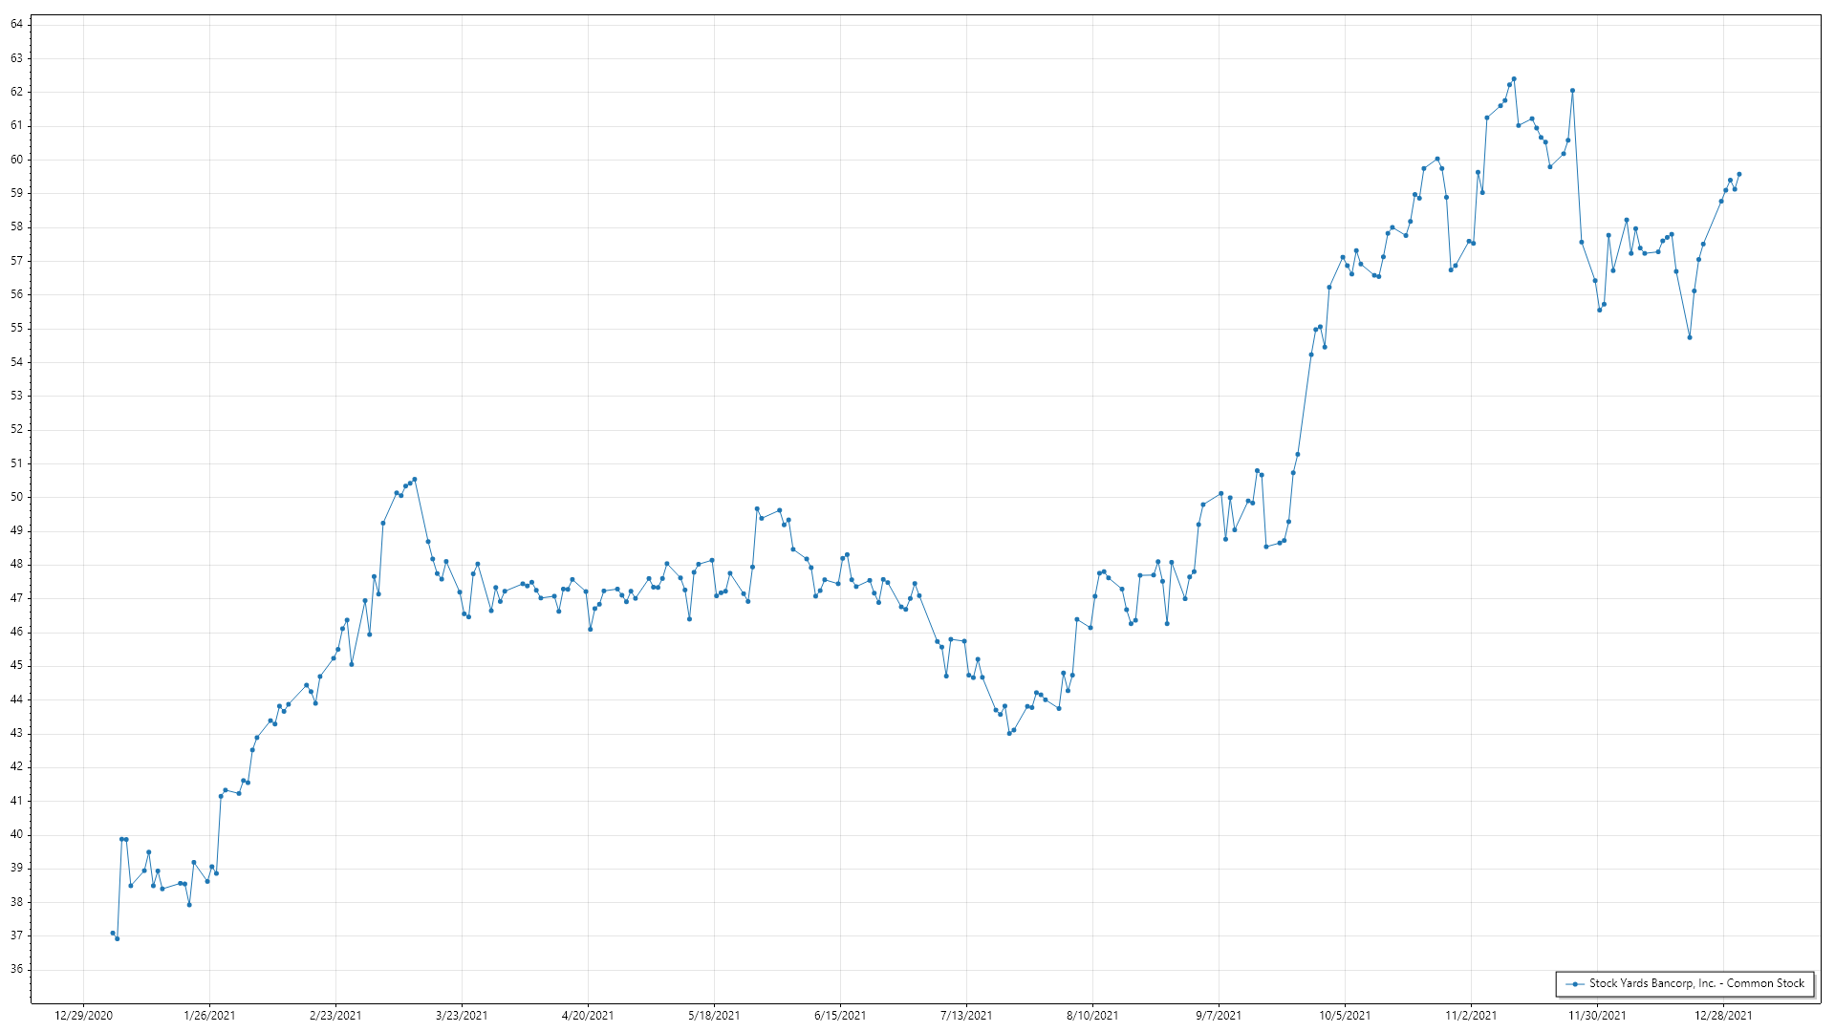The height and width of the screenshot is (1032, 1835).
Task: Click the lowest data point below 37
Action: click(118, 938)
